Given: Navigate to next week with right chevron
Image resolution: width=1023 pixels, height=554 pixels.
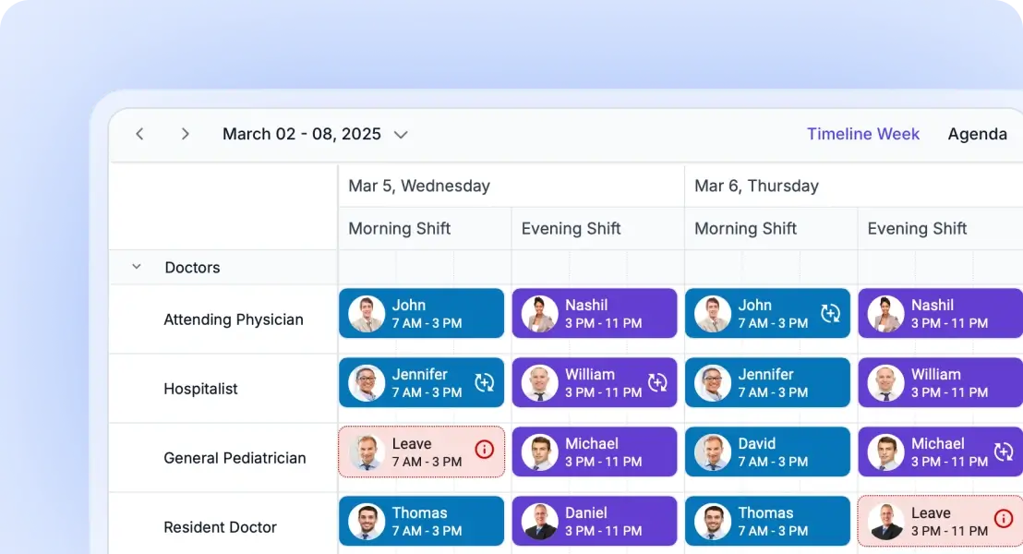Looking at the screenshot, I should (185, 133).
